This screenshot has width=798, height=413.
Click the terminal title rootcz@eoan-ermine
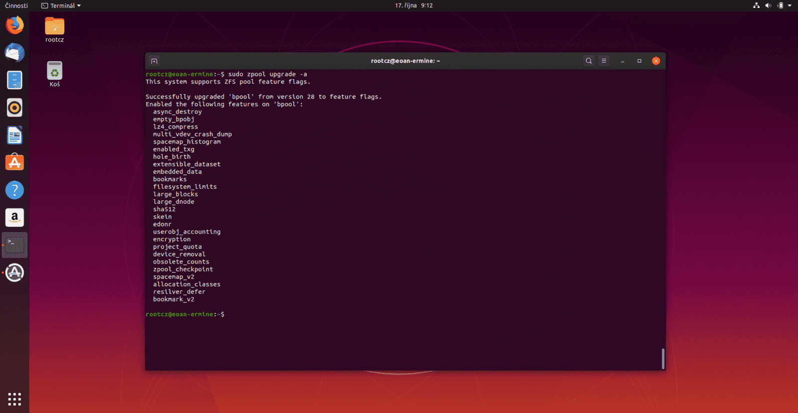click(405, 61)
